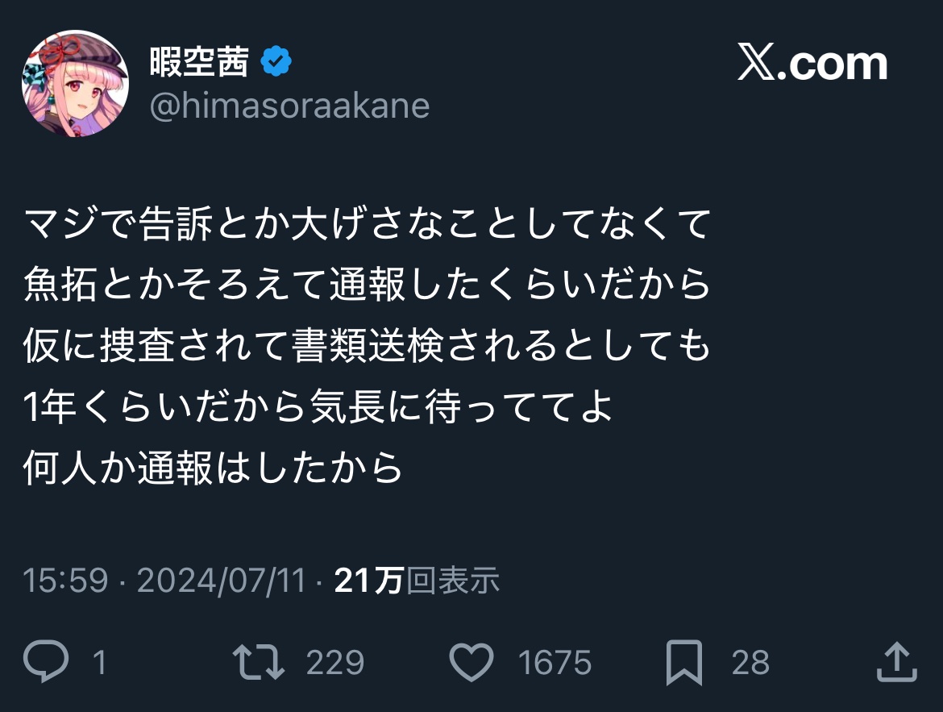Click the like count 1675
The image size is (943, 712).
[555, 663]
